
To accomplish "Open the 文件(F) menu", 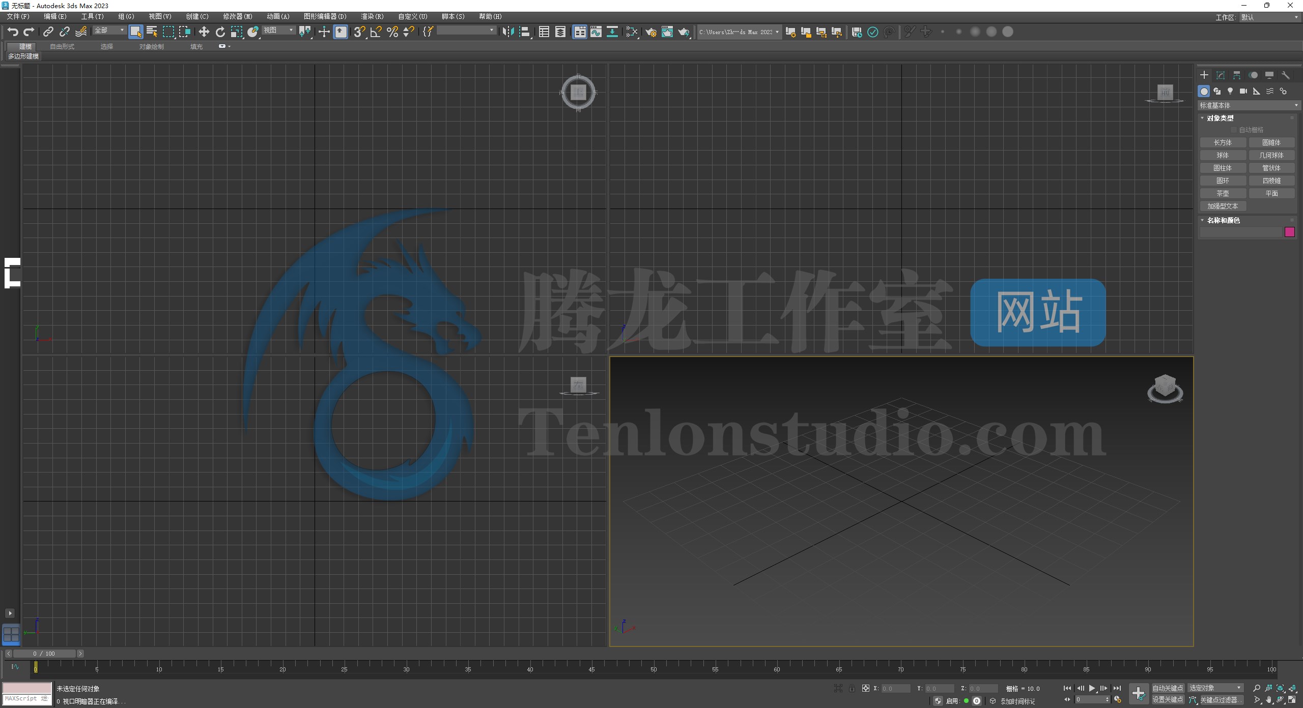I will coord(18,17).
